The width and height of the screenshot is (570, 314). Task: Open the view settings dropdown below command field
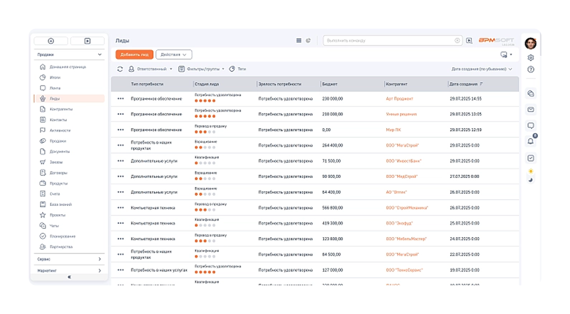pyautogui.click(x=506, y=54)
